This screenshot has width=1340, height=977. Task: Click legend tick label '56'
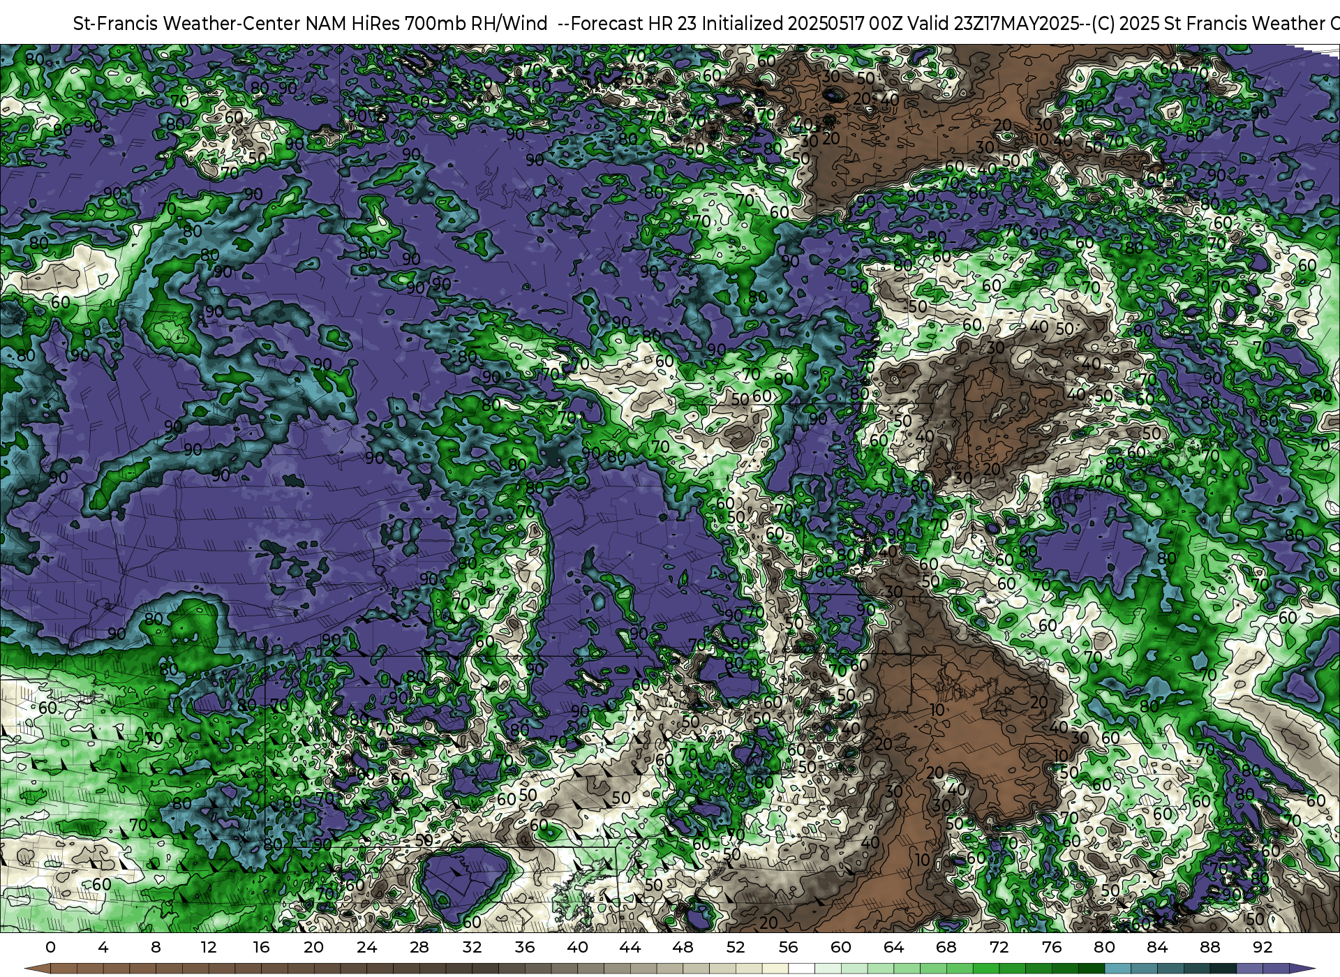point(789,948)
